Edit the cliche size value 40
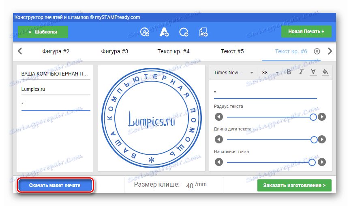This screenshot has width=349, height=206. (189, 185)
